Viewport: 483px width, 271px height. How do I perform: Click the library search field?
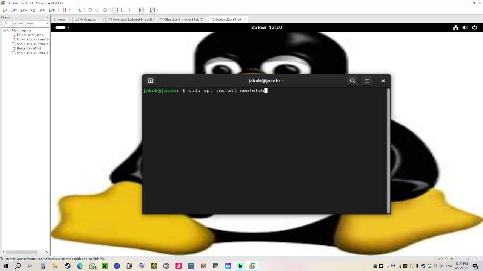coord(25,23)
